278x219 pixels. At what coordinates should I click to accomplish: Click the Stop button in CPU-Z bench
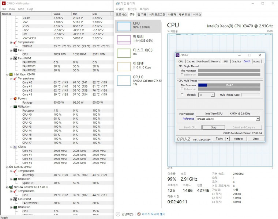[214, 127]
